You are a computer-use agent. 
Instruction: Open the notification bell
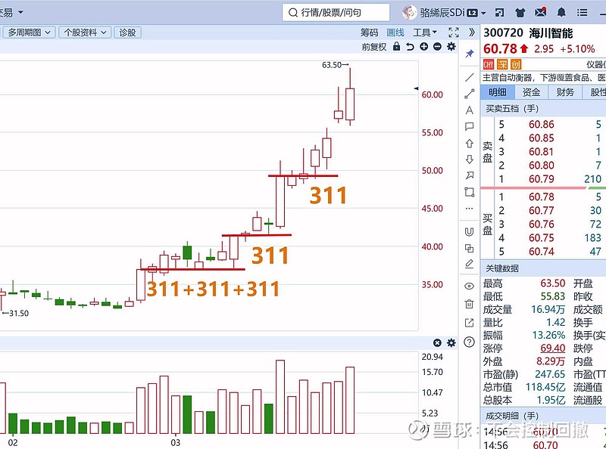point(561,13)
